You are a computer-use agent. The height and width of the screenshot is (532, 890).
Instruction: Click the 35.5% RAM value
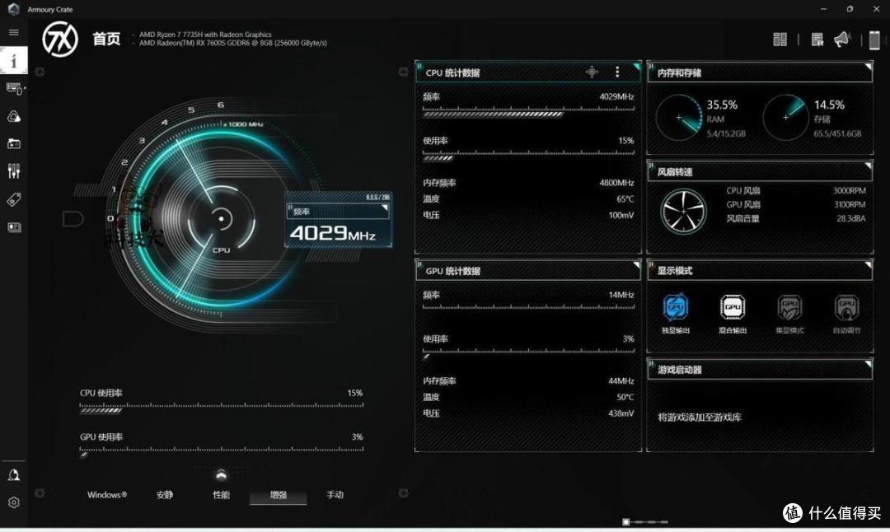(x=721, y=105)
